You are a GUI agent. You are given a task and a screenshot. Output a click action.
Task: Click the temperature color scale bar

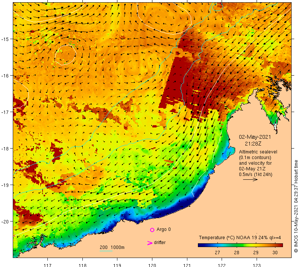click(x=240, y=245)
